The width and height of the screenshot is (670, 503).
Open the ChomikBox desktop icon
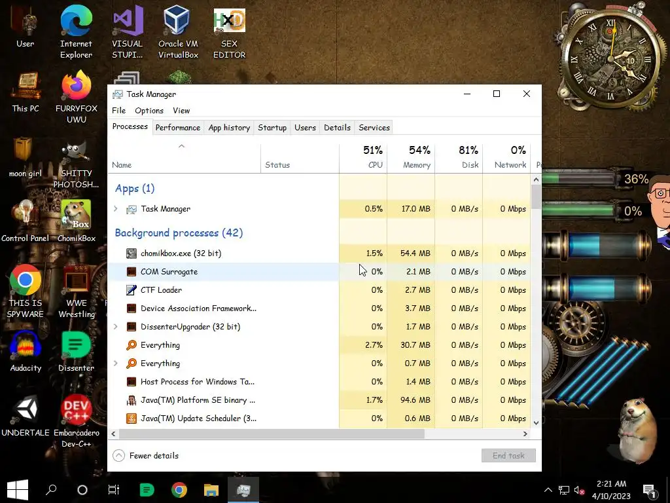click(76, 221)
